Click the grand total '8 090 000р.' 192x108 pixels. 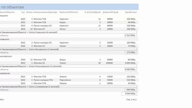tap(129, 94)
